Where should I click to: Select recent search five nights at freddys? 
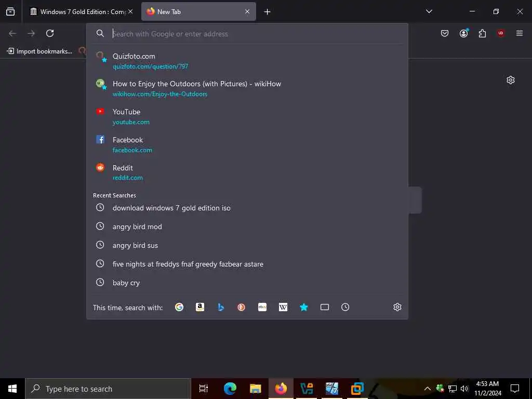point(247,264)
